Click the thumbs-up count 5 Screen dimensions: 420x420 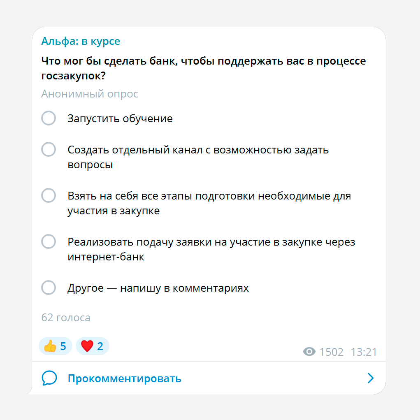click(63, 346)
